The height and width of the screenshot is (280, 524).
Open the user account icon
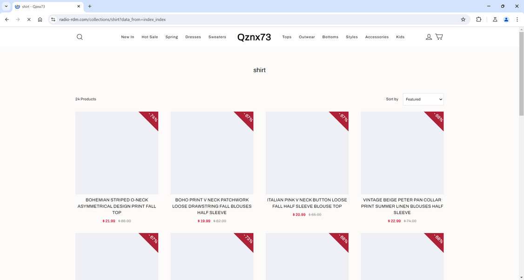pyautogui.click(x=429, y=37)
